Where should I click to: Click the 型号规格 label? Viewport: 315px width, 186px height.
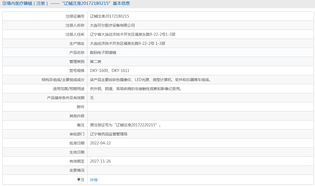(x=77, y=71)
